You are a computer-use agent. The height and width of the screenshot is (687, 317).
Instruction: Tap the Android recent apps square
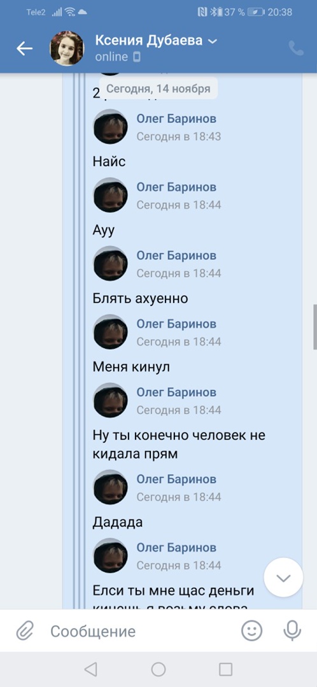[x=225, y=669]
